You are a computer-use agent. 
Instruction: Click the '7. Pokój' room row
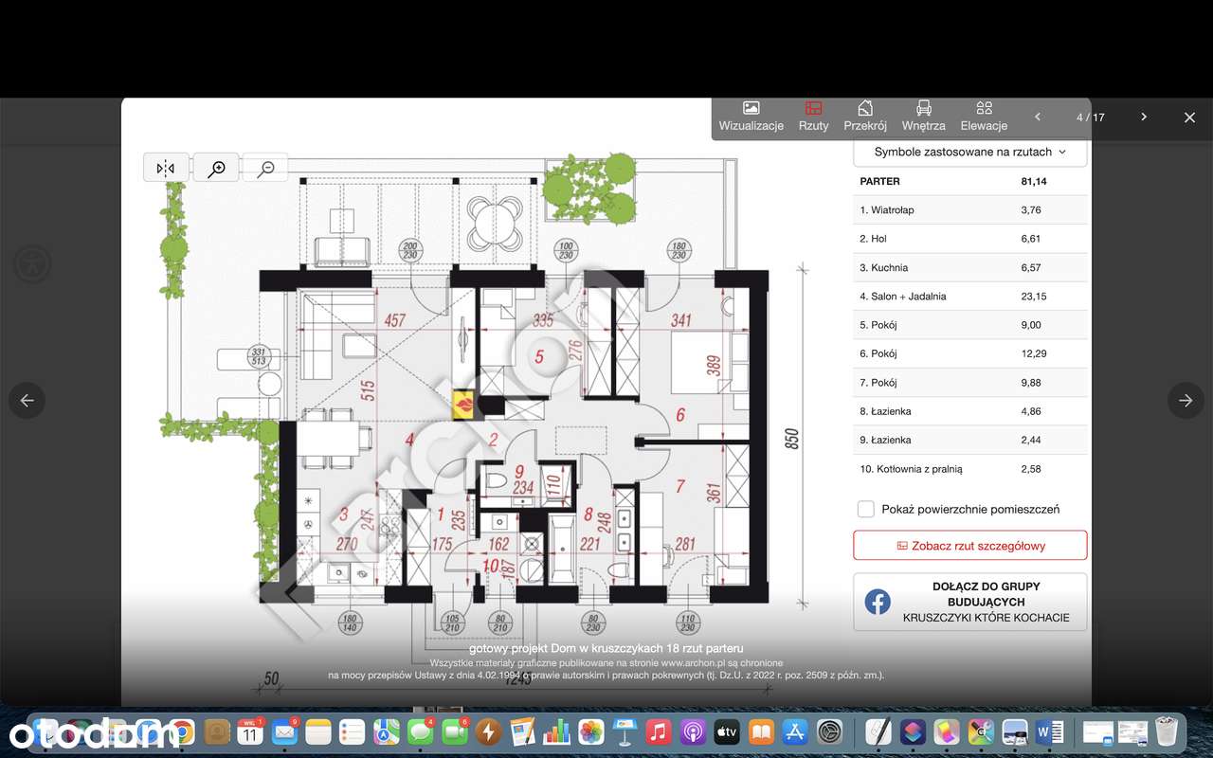pyautogui.click(x=969, y=383)
